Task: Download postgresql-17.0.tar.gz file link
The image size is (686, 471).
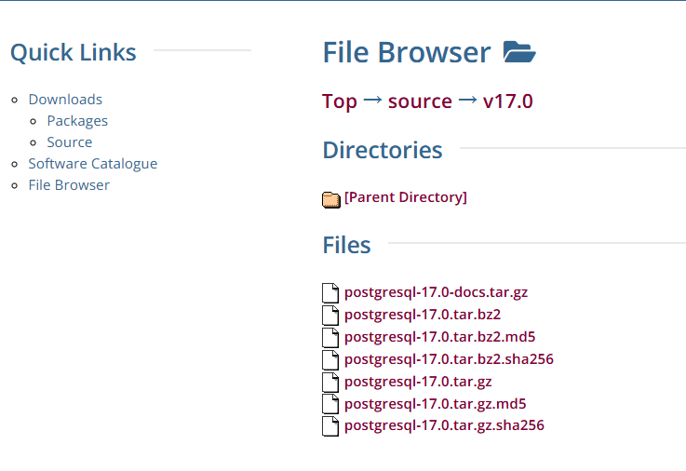Action: click(x=418, y=382)
